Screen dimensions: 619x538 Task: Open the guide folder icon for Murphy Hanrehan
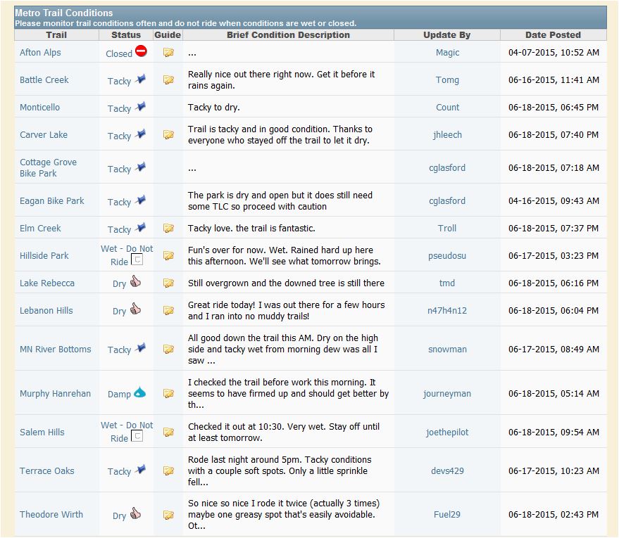click(x=168, y=393)
